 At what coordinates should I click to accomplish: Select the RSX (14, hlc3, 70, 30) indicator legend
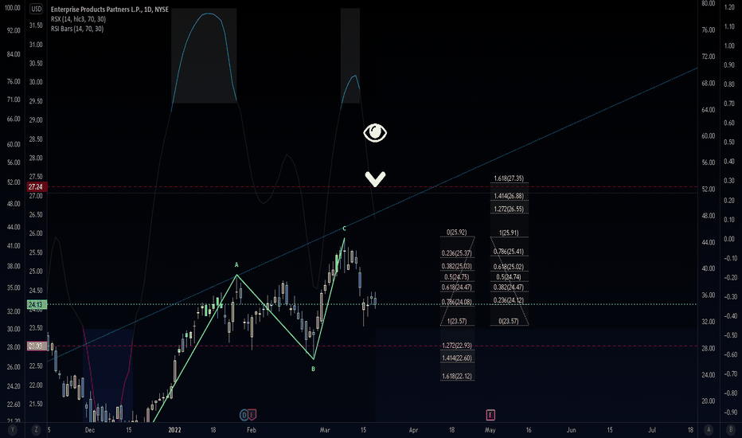pyautogui.click(x=78, y=19)
